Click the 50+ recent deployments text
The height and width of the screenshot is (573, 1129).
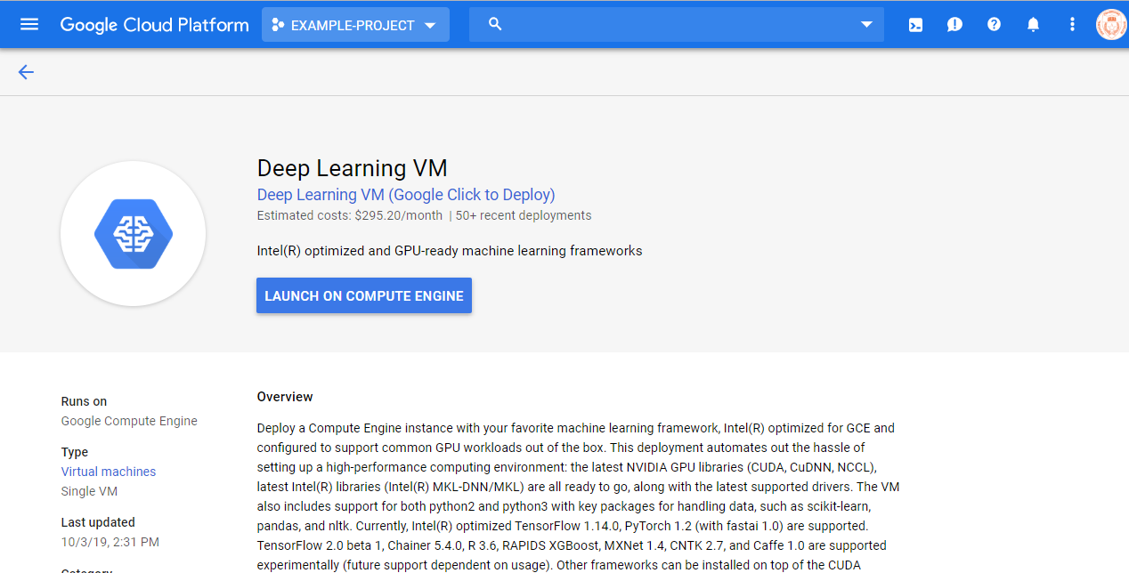click(x=524, y=215)
